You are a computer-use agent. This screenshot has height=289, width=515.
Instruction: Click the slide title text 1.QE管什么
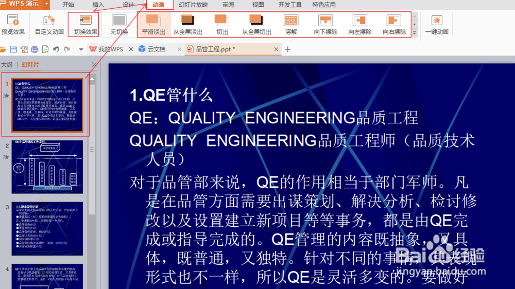pyautogui.click(x=171, y=95)
